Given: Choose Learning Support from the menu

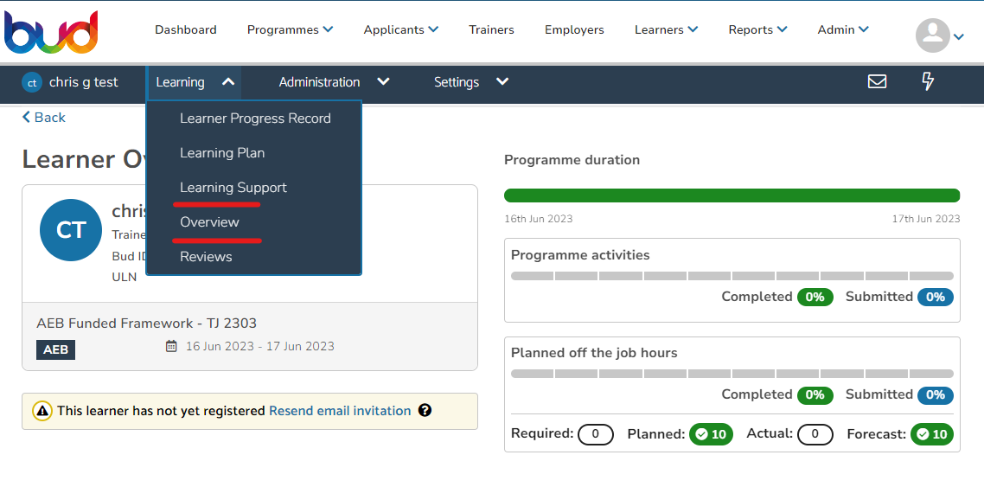Looking at the screenshot, I should tap(233, 187).
